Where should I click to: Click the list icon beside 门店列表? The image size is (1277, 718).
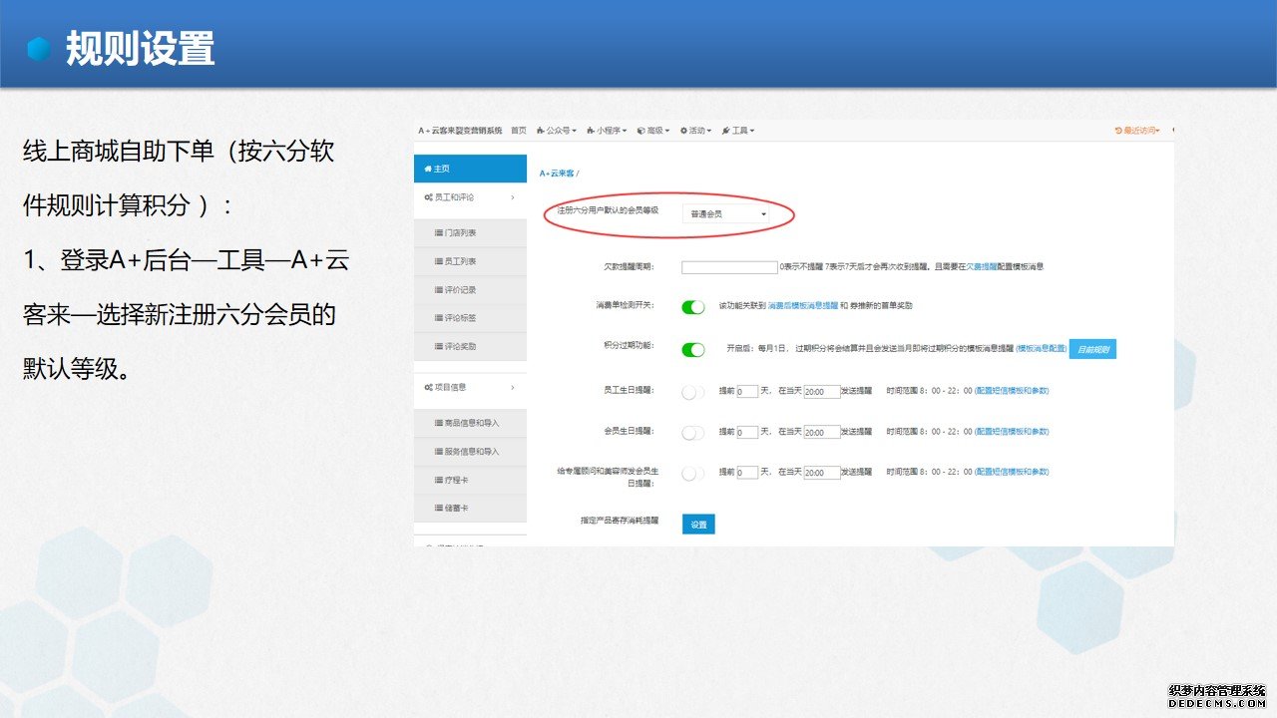[439, 232]
